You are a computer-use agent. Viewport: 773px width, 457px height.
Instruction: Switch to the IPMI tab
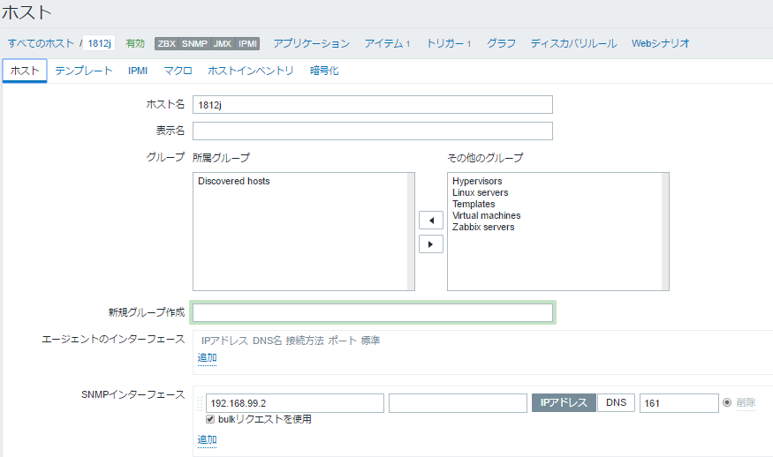click(x=138, y=71)
